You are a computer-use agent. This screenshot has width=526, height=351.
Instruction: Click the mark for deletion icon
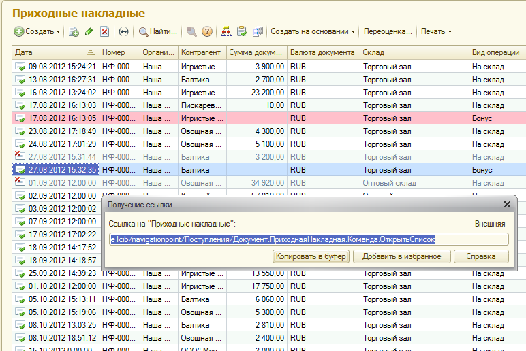click(104, 31)
